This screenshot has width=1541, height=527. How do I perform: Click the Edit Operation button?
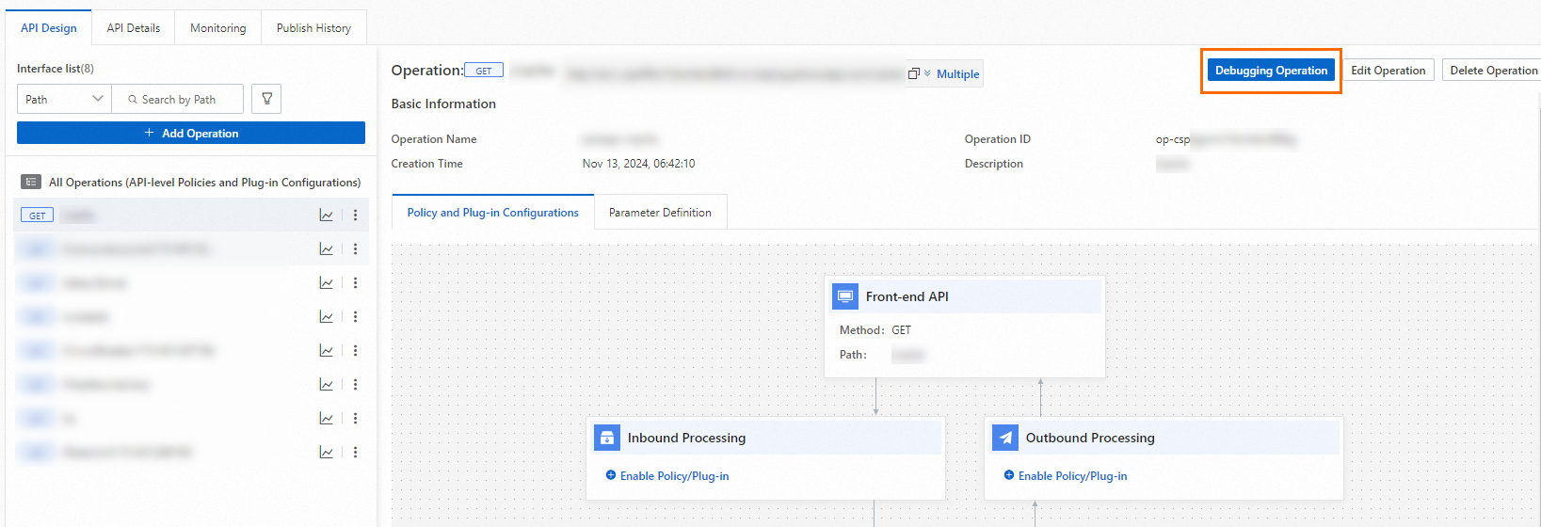(1389, 71)
